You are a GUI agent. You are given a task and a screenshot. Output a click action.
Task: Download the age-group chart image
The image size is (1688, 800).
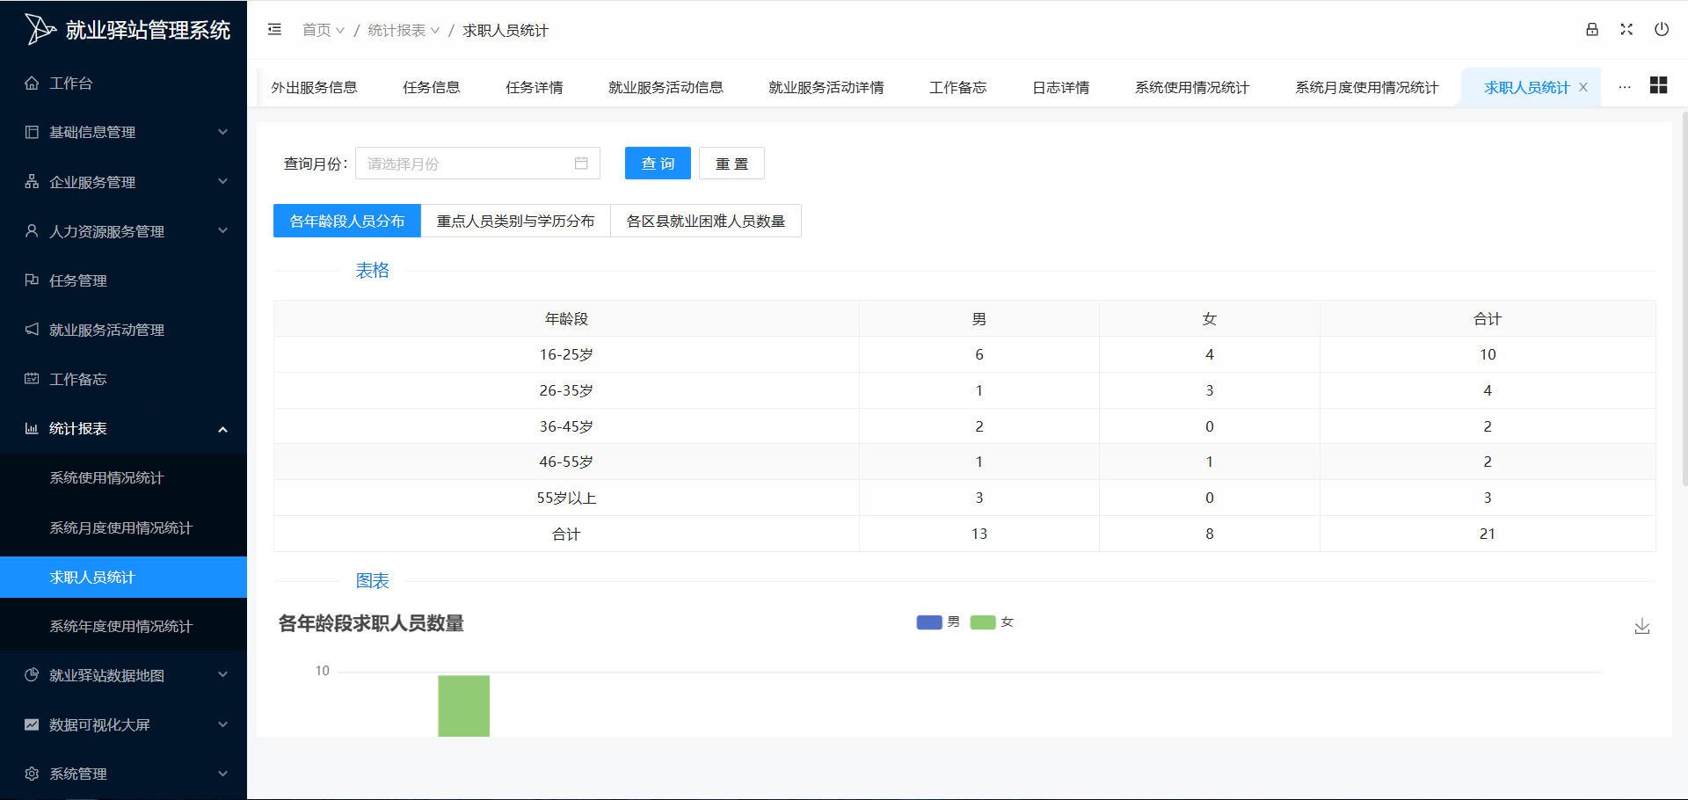click(x=1642, y=626)
